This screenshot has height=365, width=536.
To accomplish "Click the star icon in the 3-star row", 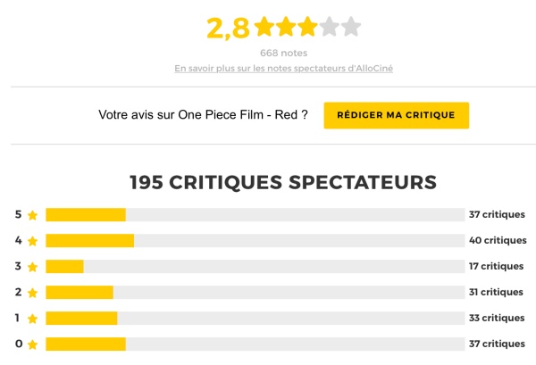I will pyautogui.click(x=33, y=267).
